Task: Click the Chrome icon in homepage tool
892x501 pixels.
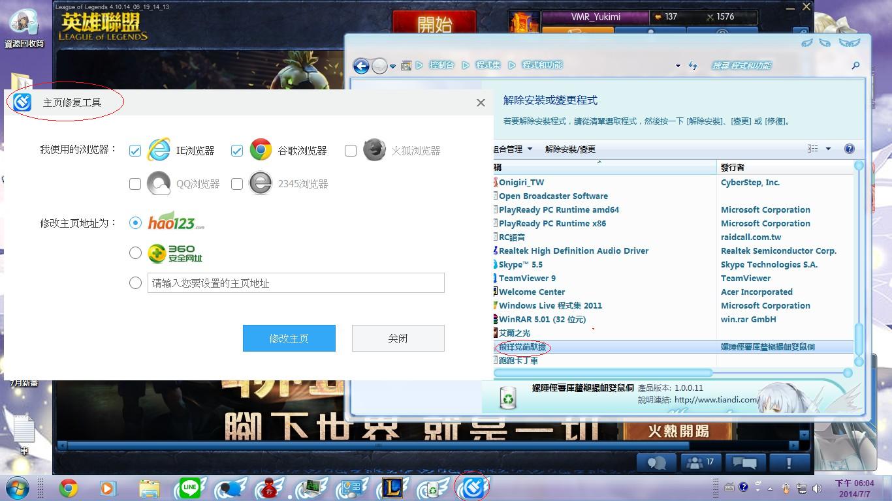Action: tap(261, 150)
